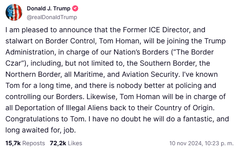View the 15,7k reposts count
Screen dimensions: 239x152
(13, 143)
